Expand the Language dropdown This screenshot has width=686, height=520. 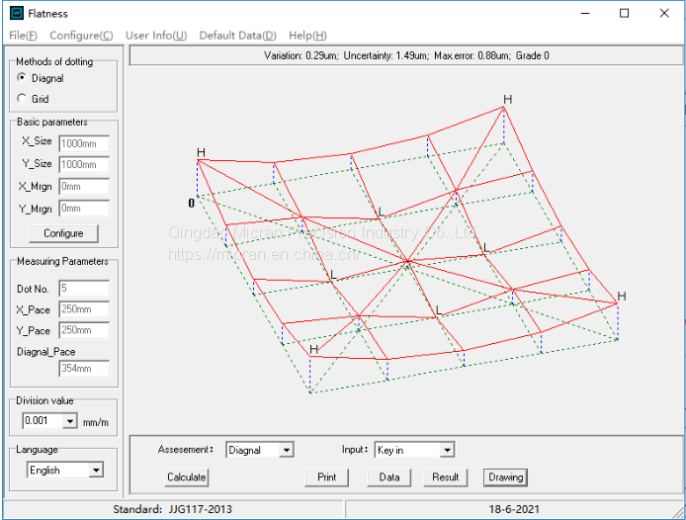click(x=96, y=471)
